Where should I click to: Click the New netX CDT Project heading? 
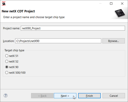(x=18, y=11)
